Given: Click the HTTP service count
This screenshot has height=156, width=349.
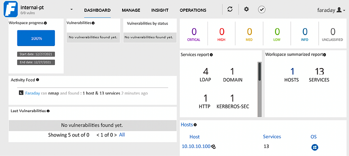Looking at the screenshot, I should click(x=205, y=101).
